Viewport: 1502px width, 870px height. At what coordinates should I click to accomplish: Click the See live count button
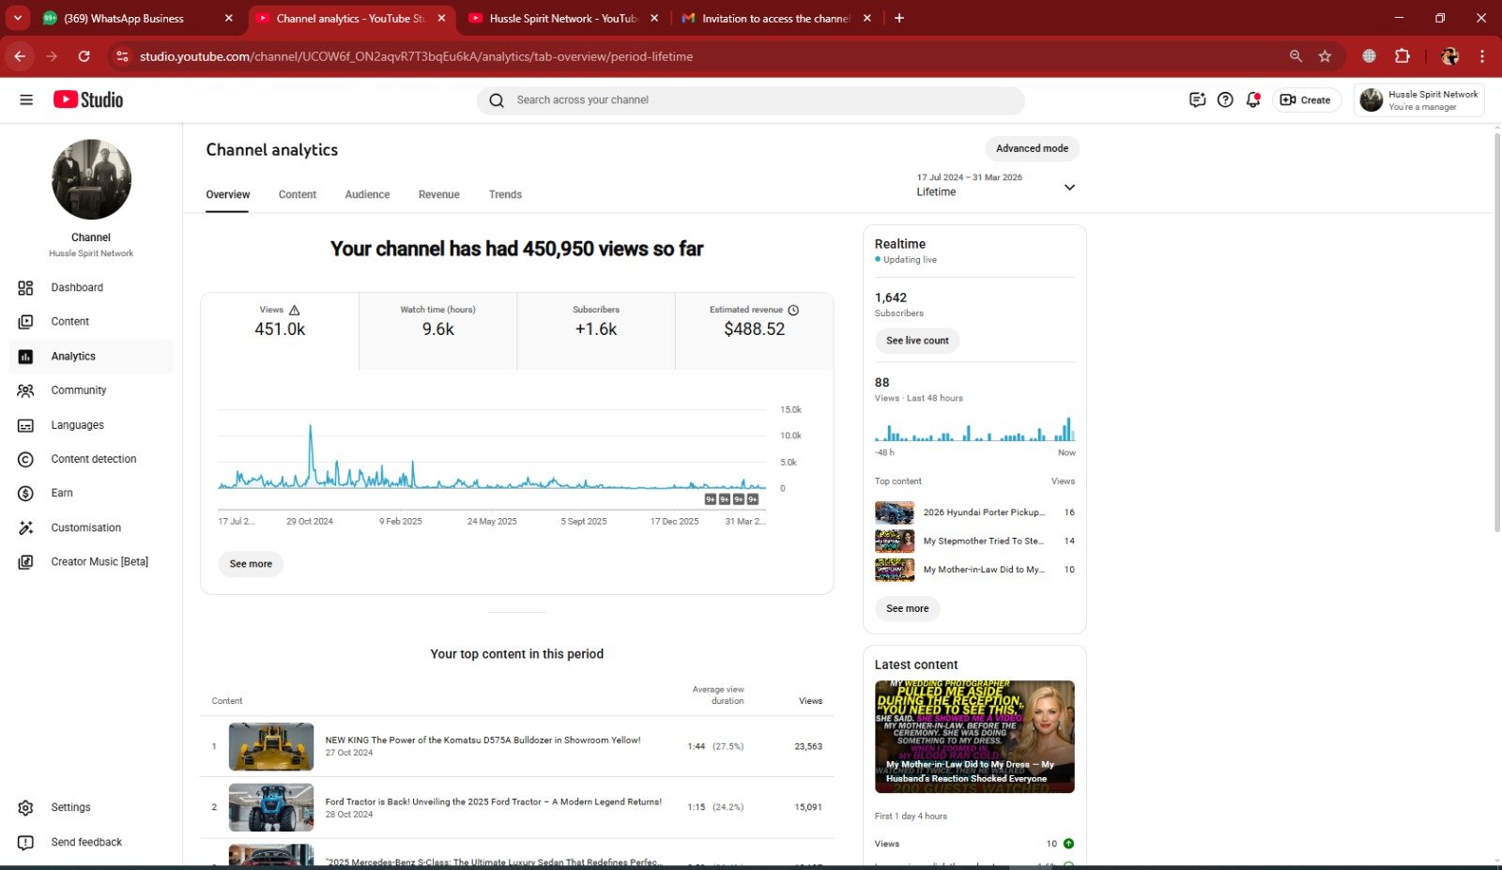(x=917, y=341)
